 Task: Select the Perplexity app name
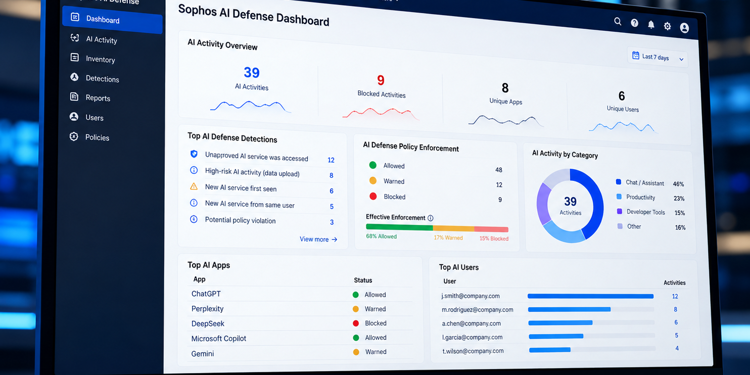pyautogui.click(x=207, y=309)
